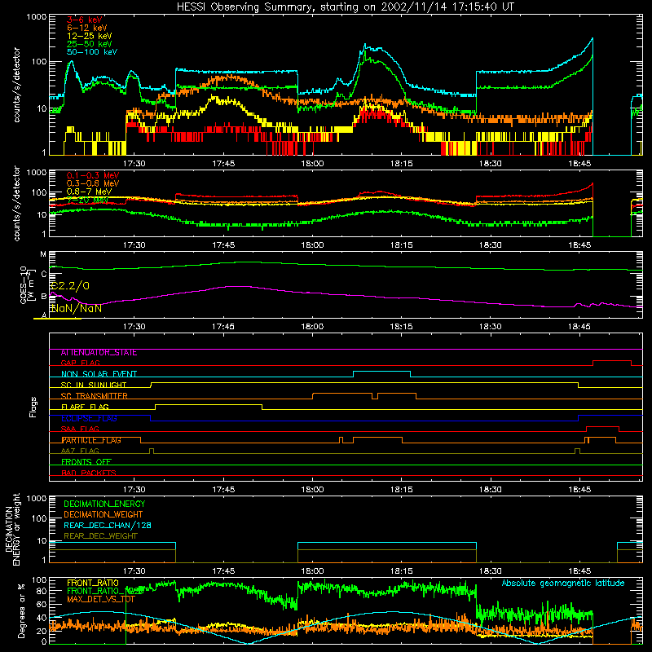Click the Flags vertical axis title
The height and width of the screenshot is (652, 652).
(33, 407)
